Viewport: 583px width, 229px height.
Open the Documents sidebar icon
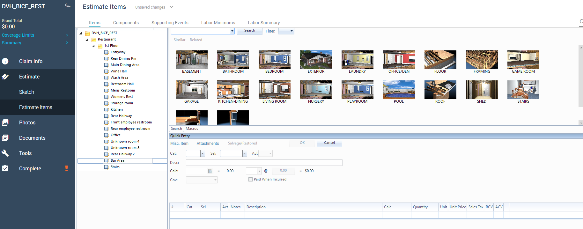5,138
